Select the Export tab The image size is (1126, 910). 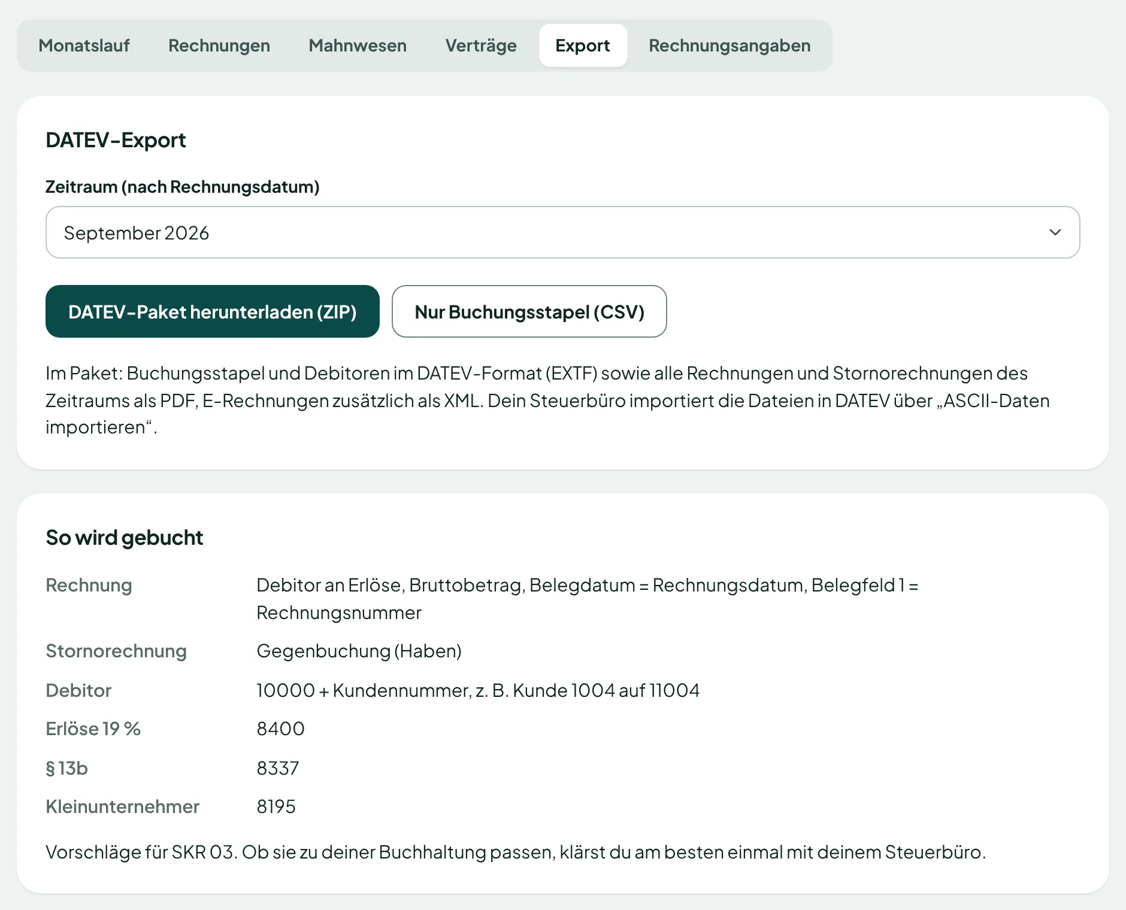[x=583, y=45]
